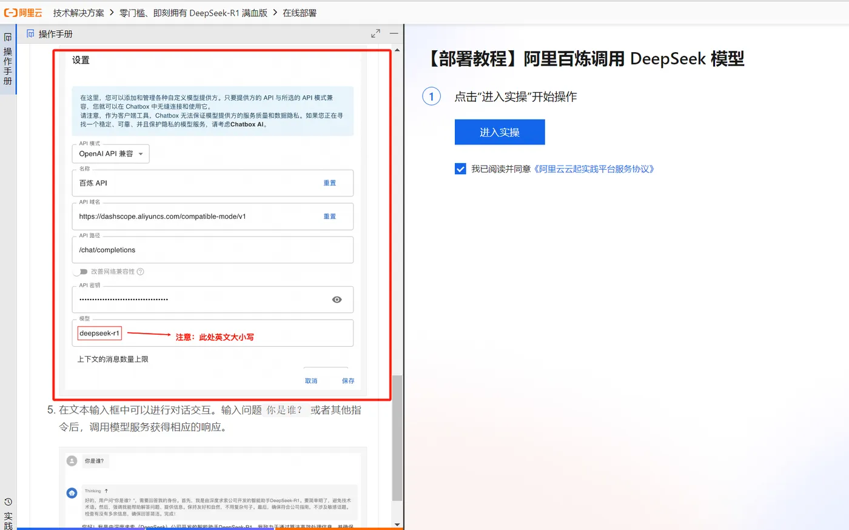Click the heading 【部署教程】阿里百炼调用 DeepSeek 模型
The width and height of the screenshot is (849, 530).
tap(585, 59)
